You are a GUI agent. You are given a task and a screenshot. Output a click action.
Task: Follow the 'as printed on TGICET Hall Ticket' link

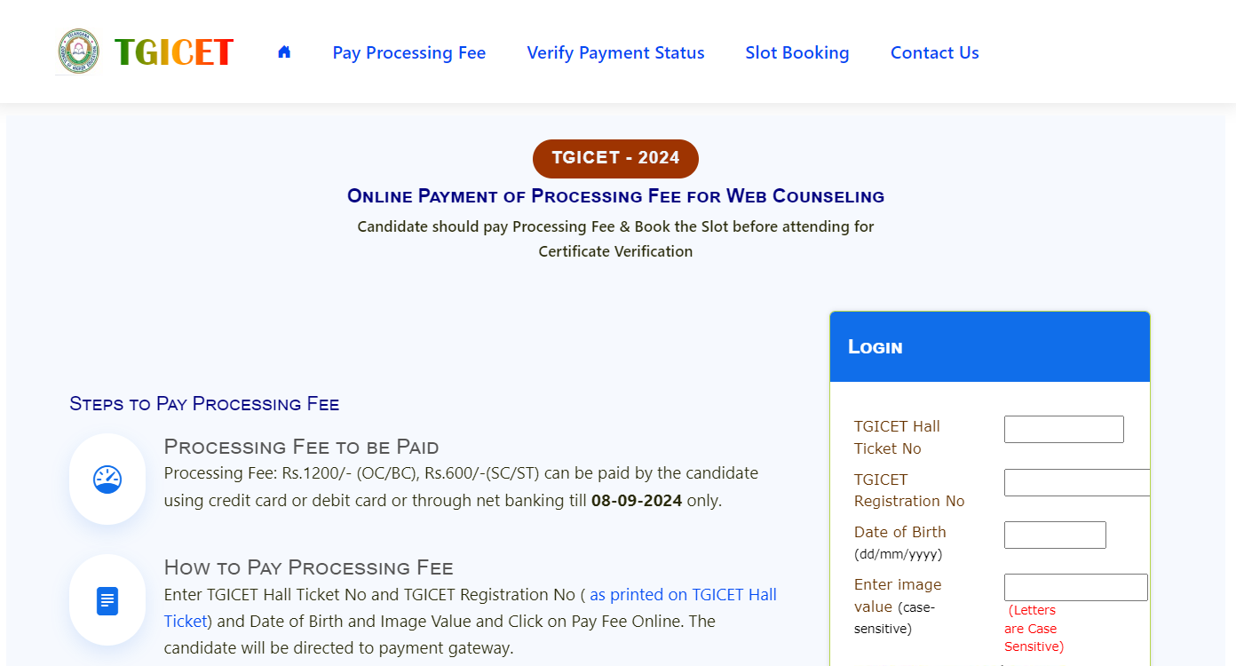(471, 607)
